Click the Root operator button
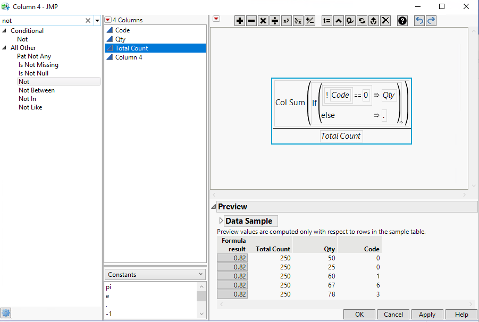 (298, 21)
